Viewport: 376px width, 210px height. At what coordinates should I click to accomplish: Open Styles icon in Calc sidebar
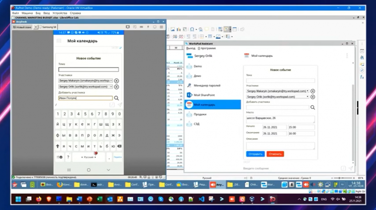point(362,58)
